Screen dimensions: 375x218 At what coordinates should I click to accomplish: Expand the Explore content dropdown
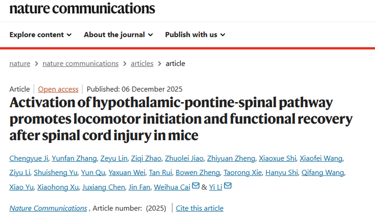pyautogui.click(x=40, y=35)
